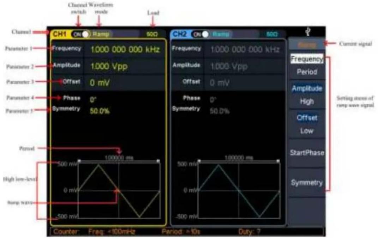Click Freq: <100mHz in status bar
The width and height of the screenshot is (378, 239).
(x=112, y=232)
